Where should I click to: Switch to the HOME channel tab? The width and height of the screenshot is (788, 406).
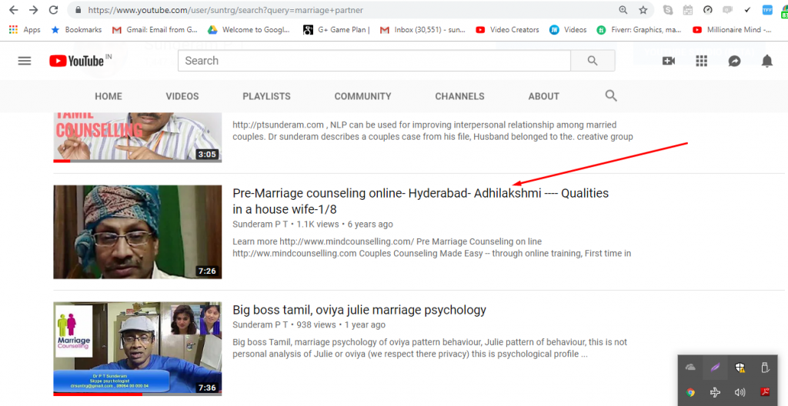click(109, 96)
